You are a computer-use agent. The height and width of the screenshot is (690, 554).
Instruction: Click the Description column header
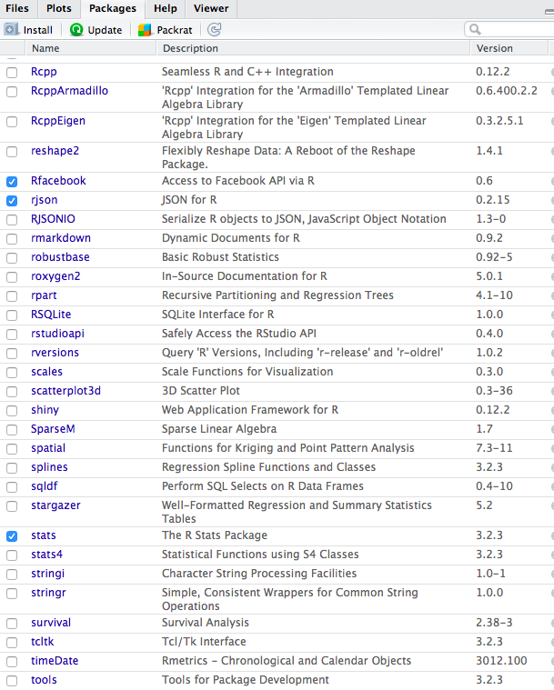point(313,48)
